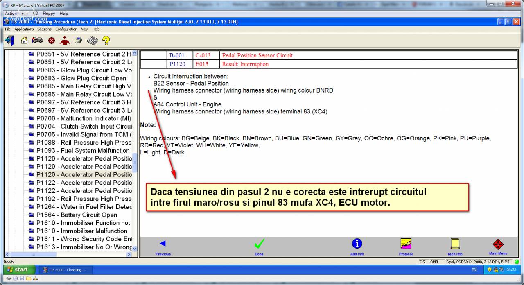524x285 pixels.
Task: Click folder icon beside P1264 Water in Fuel
Action: click(x=32, y=207)
